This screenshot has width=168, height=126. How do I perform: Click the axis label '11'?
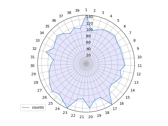click(140, 66)
